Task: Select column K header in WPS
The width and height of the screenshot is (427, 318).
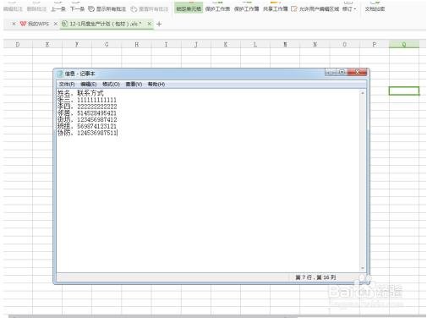Action: (x=226, y=44)
